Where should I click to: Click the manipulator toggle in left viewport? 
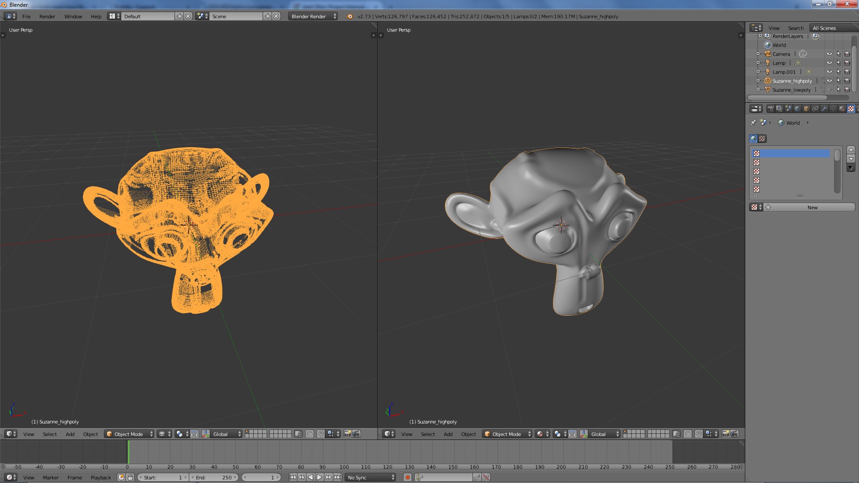tap(205, 434)
